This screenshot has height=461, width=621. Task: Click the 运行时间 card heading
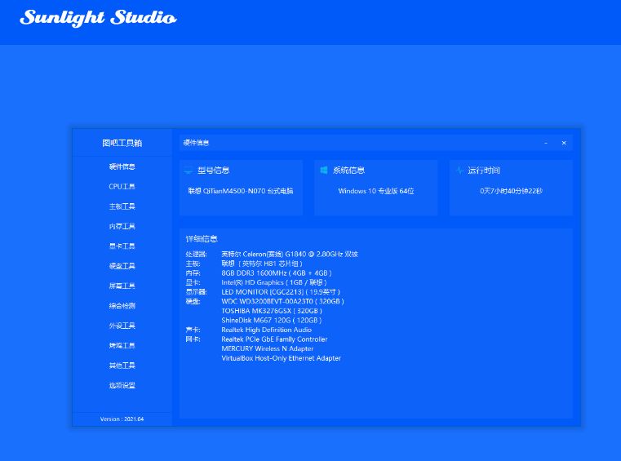(484, 171)
